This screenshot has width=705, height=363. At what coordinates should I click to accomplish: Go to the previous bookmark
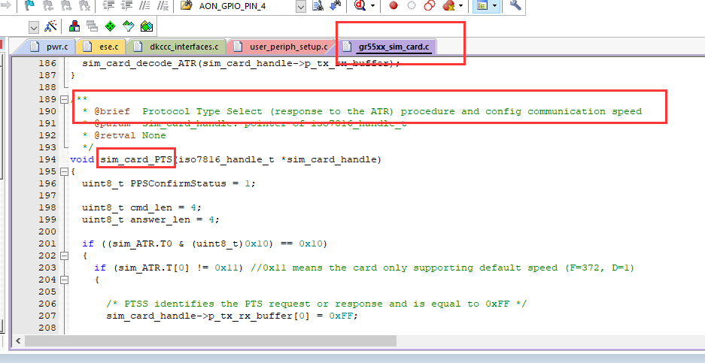click(47, 5)
